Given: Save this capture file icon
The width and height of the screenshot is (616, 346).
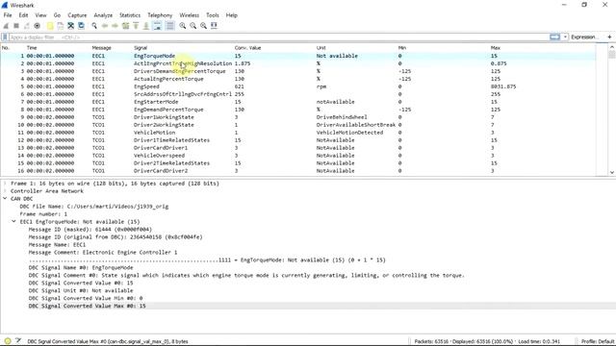Looking at the screenshot, I should [60, 26].
